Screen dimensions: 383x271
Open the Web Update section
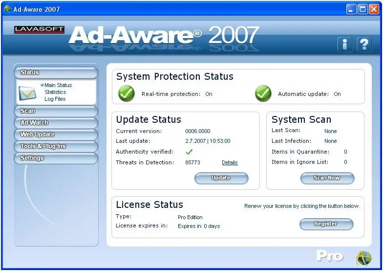click(x=56, y=135)
